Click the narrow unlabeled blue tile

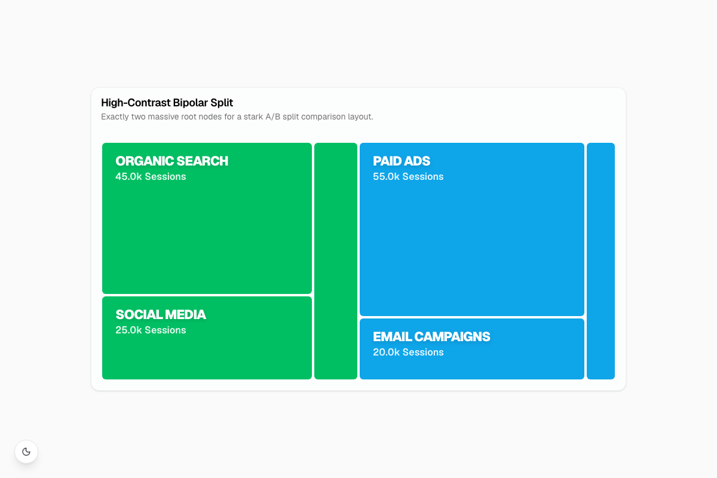point(600,261)
